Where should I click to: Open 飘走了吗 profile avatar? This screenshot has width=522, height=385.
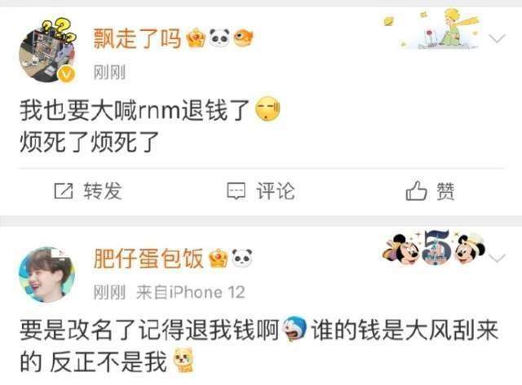tap(47, 53)
